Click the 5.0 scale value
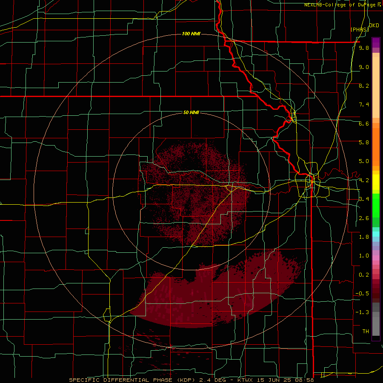This screenshot has height=383, width=383. (364, 161)
